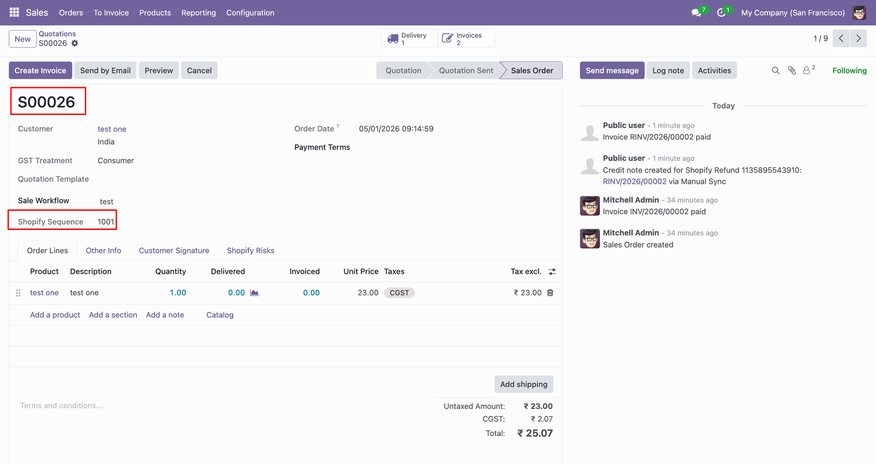Open the conversations chat icon with 7 badge
Image resolution: width=876 pixels, height=464 pixels.
696,13
